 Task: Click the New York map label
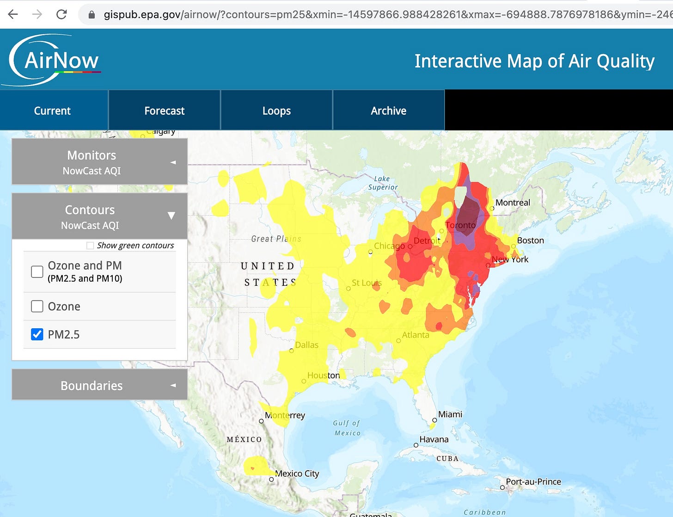(x=510, y=259)
